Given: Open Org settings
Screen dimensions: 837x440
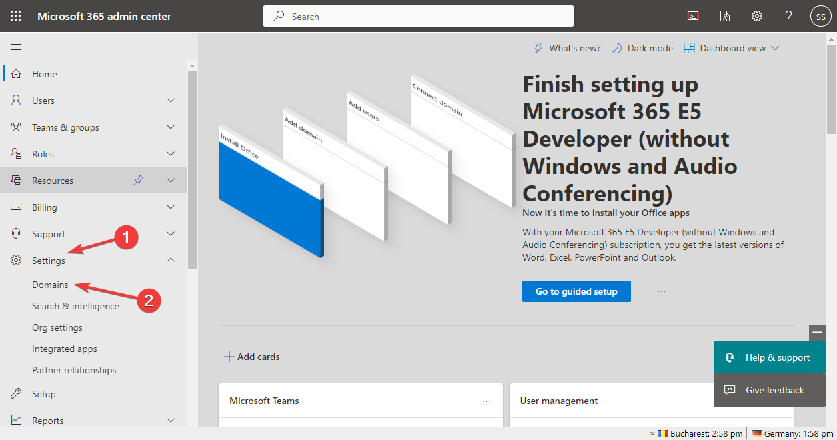Looking at the screenshot, I should click(57, 327).
